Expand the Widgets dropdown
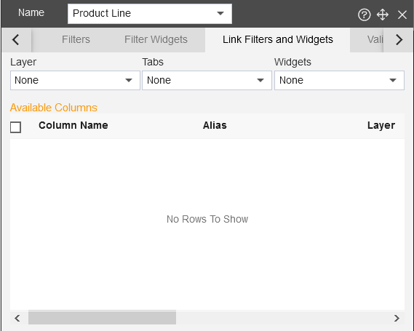The image size is (414, 331). [x=339, y=80]
